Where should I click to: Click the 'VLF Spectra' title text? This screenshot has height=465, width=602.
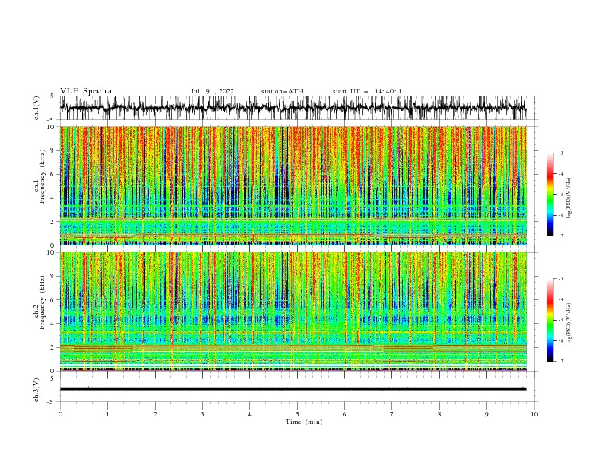tap(86, 91)
